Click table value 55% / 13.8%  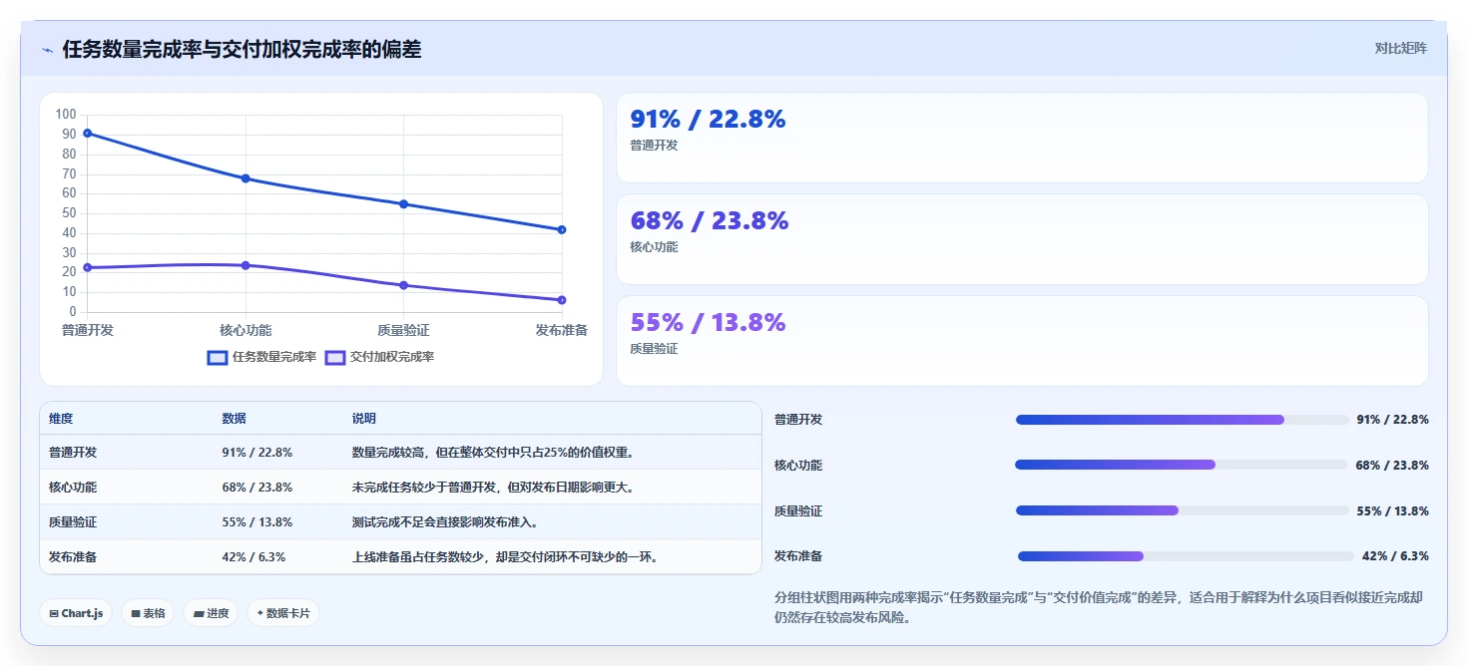click(257, 522)
